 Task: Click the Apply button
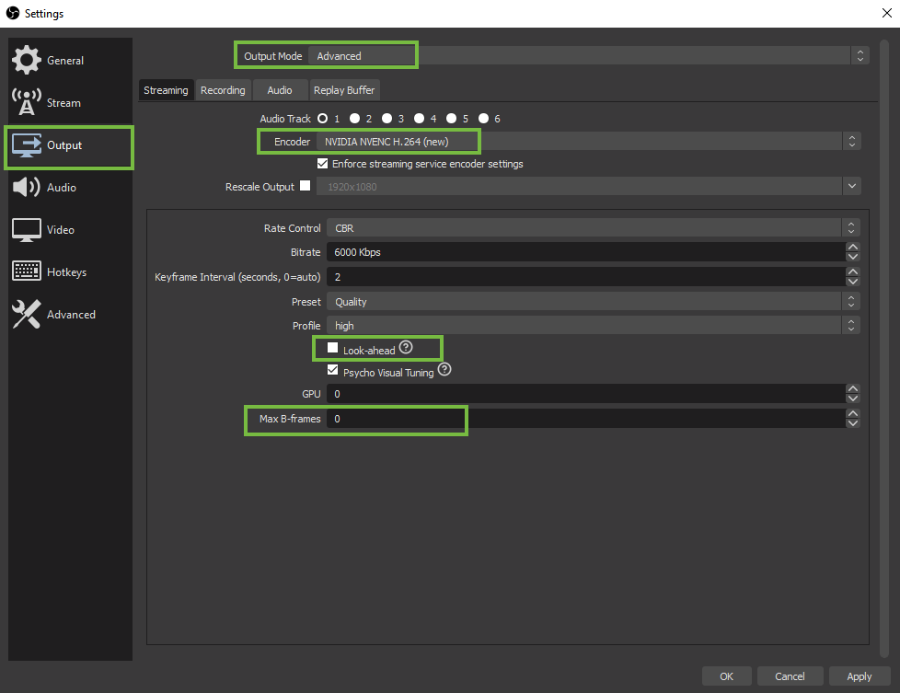pyautogui.click(x=859, y=676)
